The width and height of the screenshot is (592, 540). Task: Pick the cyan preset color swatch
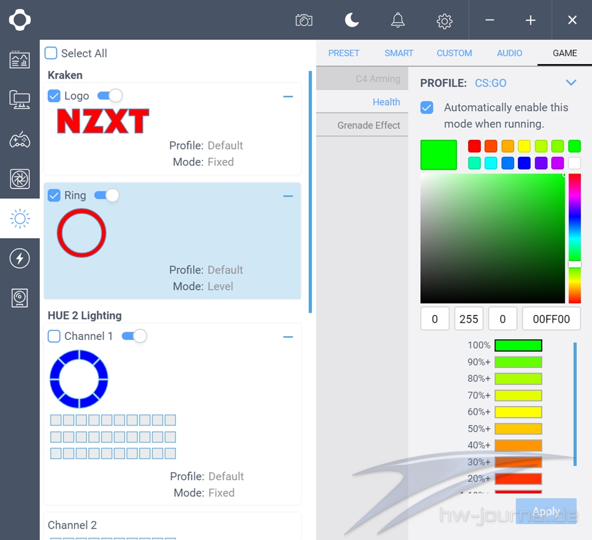click(491, 163)
